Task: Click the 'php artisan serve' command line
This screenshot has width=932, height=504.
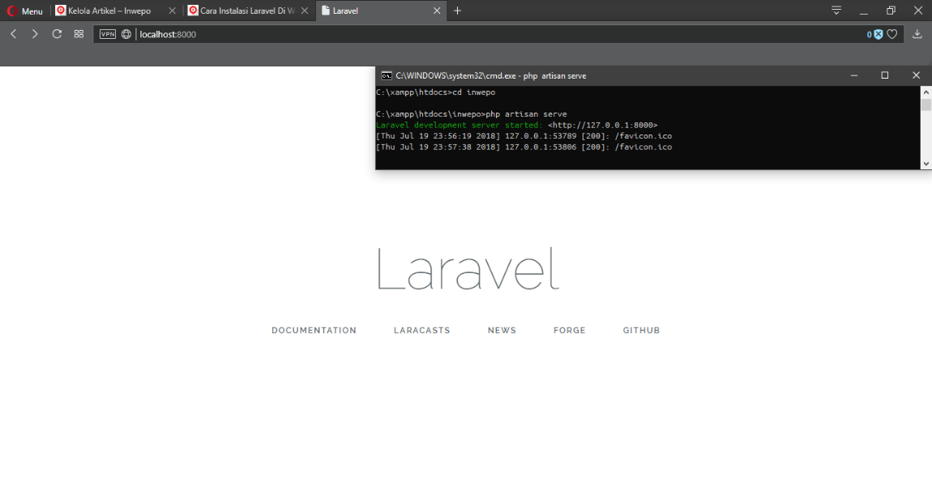Action: [x=472, y=114]
